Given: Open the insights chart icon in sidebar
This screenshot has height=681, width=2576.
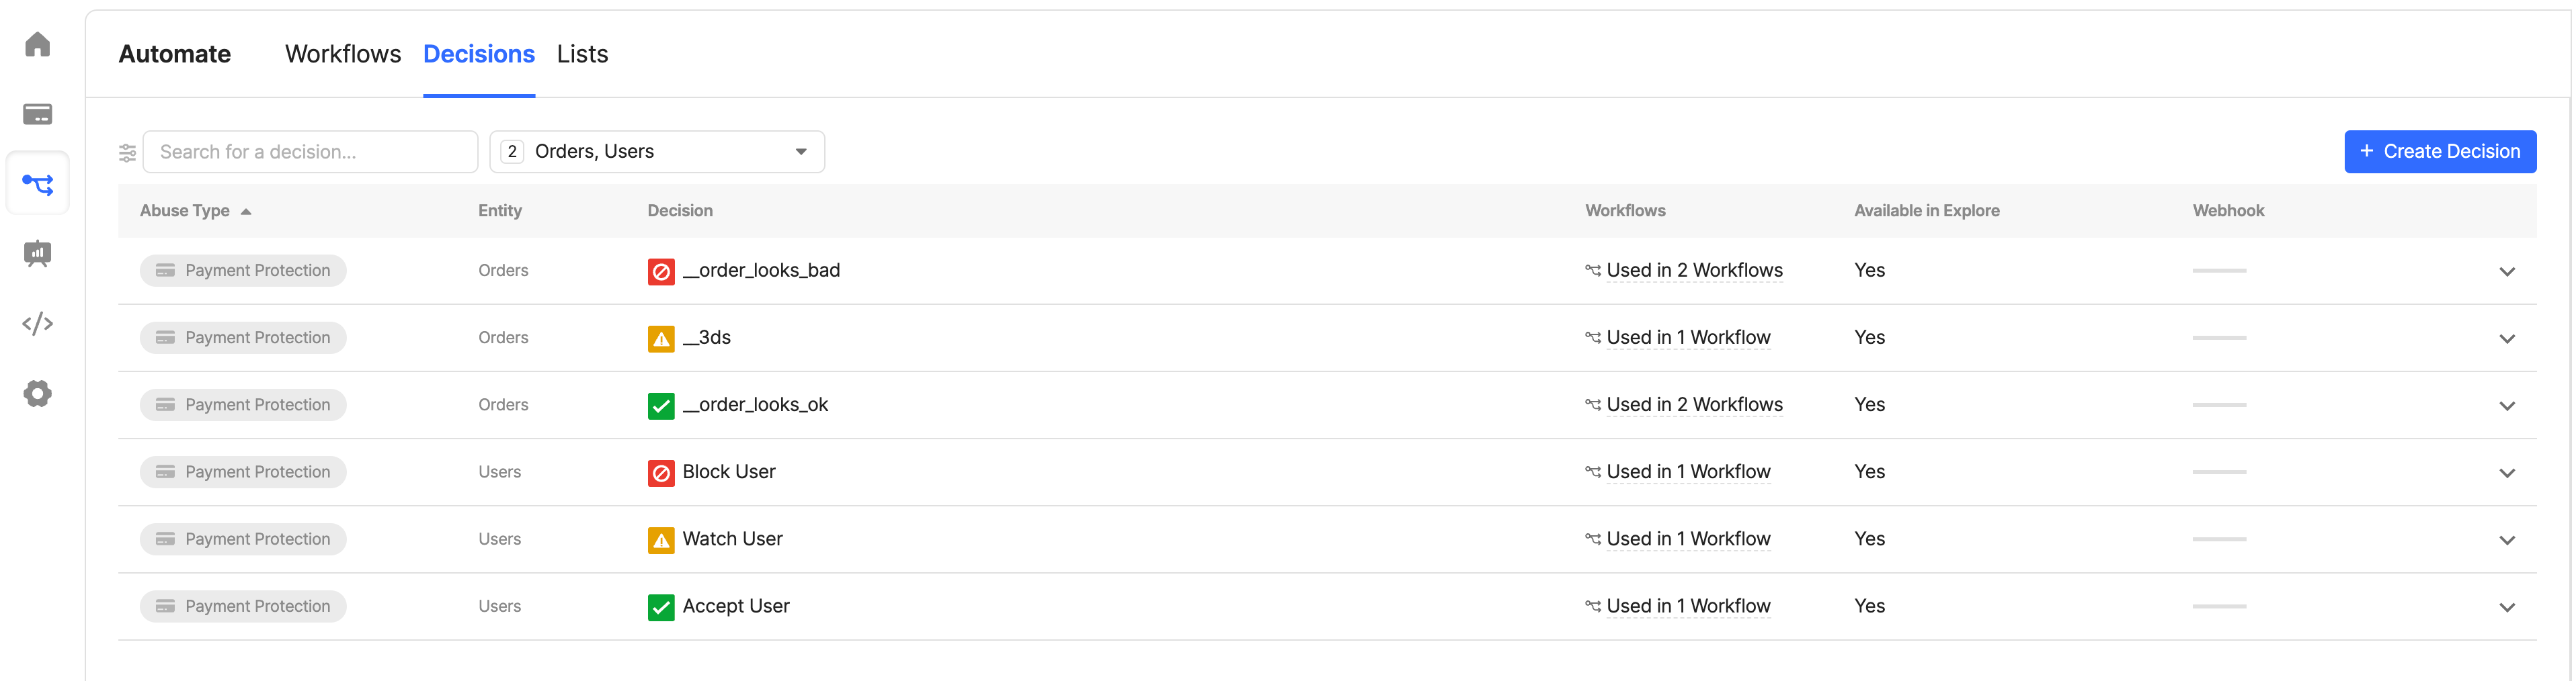Looking at the screenshot, I should 37,254.
